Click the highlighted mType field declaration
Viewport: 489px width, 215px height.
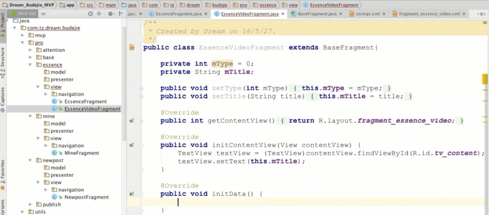pyautogui.click(x=222, y=64)
